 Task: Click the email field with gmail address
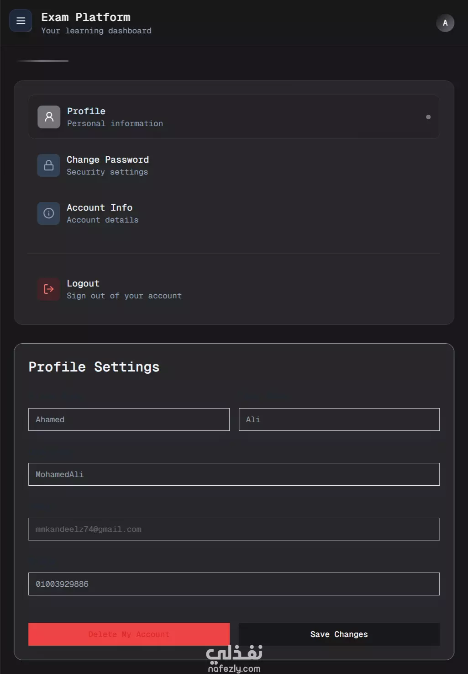(x=234, y=529)
